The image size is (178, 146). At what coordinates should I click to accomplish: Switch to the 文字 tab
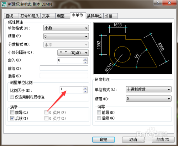click(48, 16)
